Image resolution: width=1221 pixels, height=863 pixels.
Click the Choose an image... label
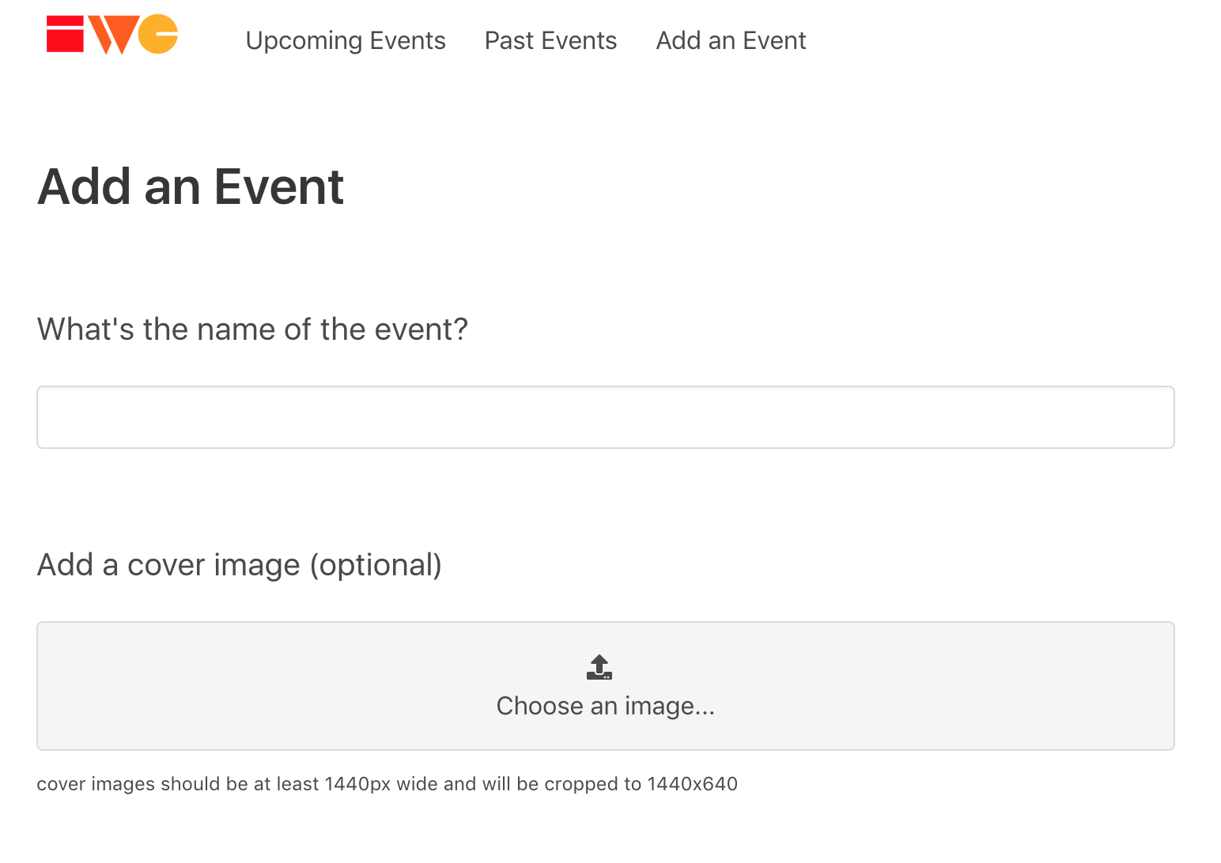click(606, 706)
